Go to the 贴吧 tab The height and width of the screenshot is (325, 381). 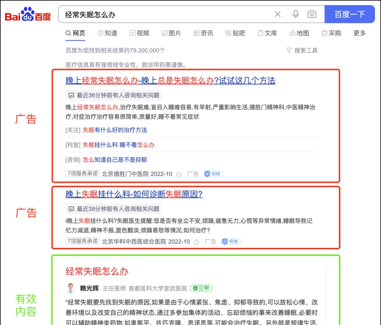235,33
